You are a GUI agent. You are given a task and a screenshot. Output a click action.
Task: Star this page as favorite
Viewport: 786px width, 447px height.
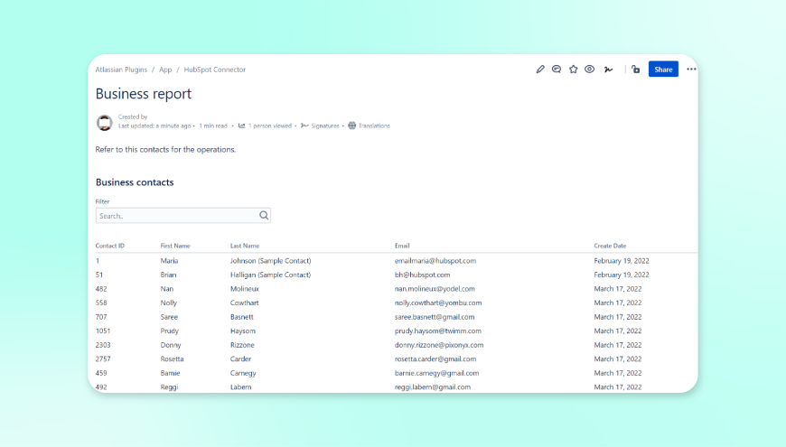(x=573, y=70)
